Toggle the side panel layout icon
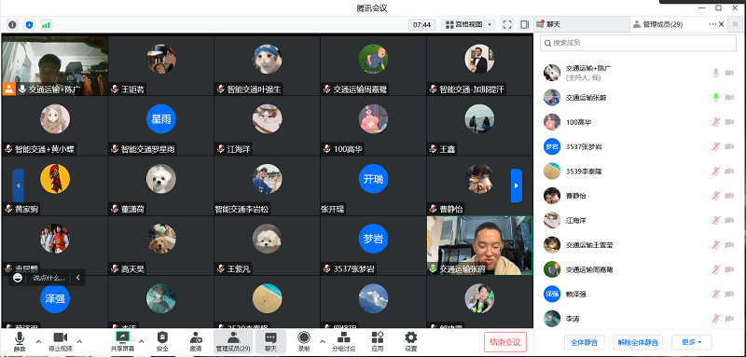Viewport: 746px width, 357px height. [x=524, y=24]
